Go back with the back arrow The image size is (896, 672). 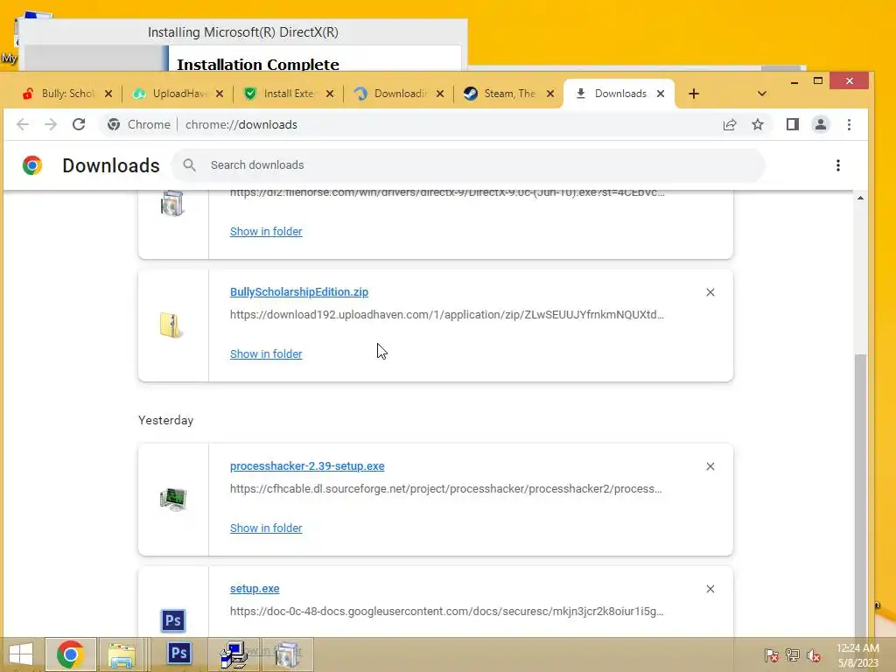coord(22,124)
